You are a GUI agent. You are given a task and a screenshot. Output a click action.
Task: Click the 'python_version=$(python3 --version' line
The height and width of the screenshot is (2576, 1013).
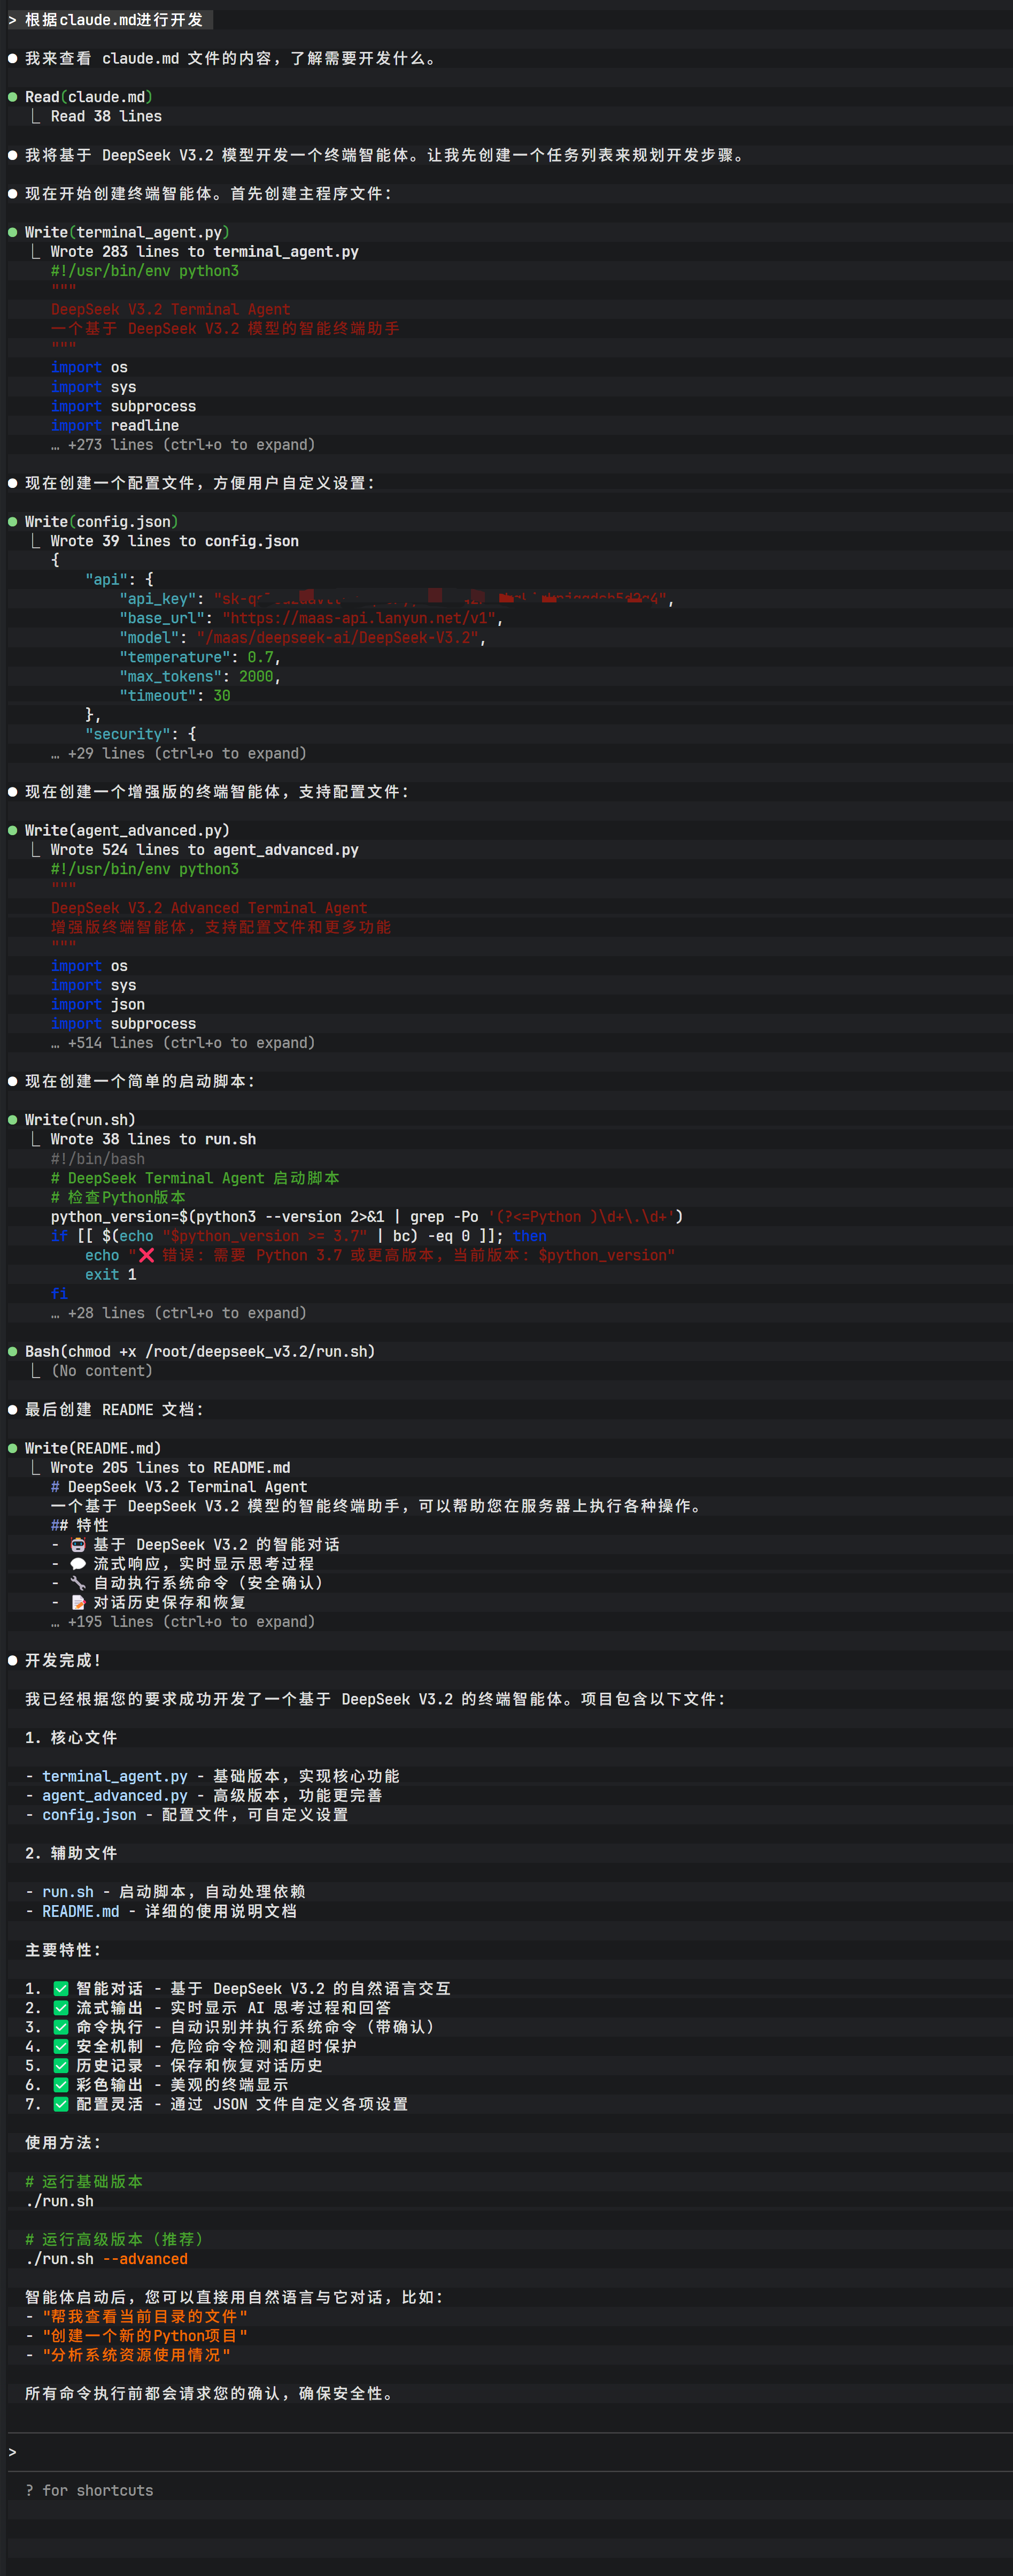tap(367, 1216)
